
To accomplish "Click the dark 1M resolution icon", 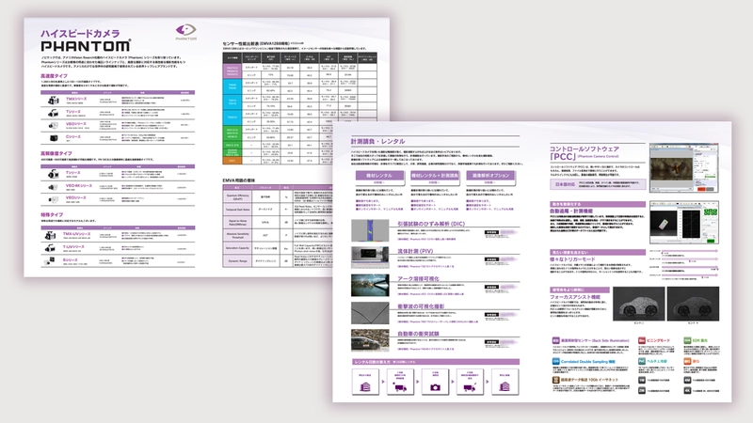I will click(642, 380).
